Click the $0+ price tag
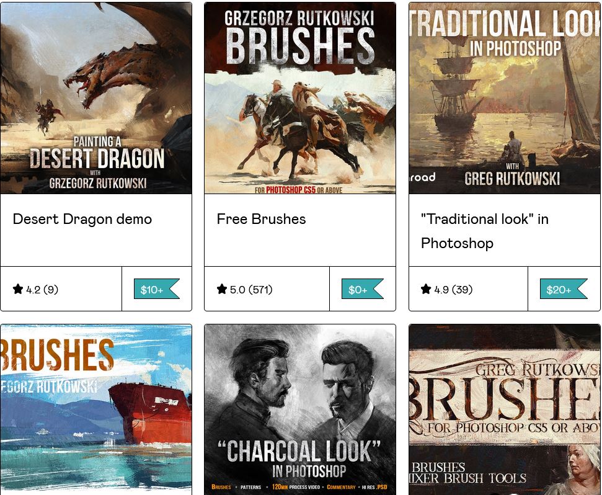The width and height of the screenshot is (602, 495). pyautogui.click(x=363, y=289)
